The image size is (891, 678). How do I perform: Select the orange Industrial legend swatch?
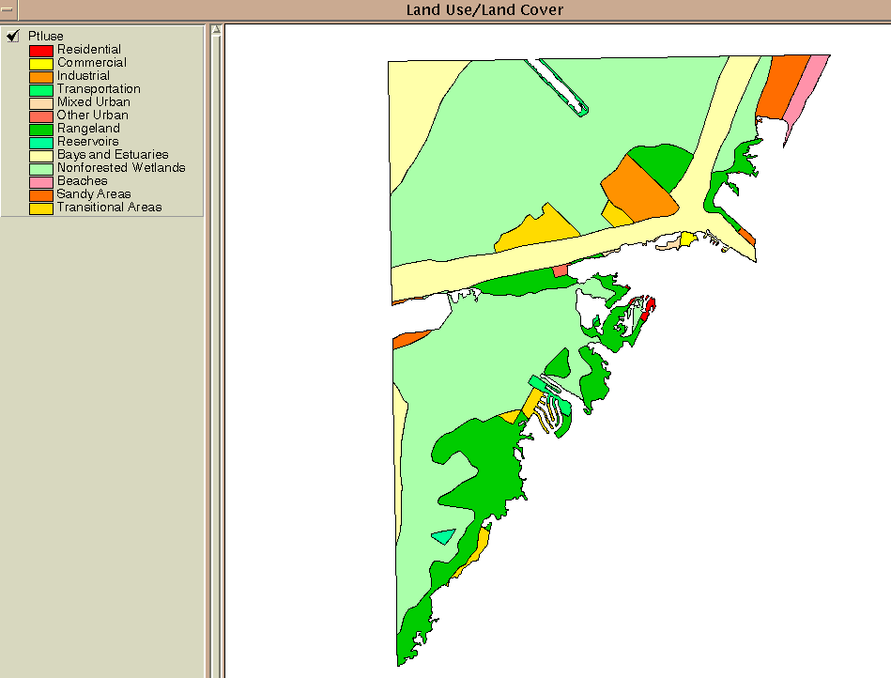pyautogui.click(x=40, y=76)
